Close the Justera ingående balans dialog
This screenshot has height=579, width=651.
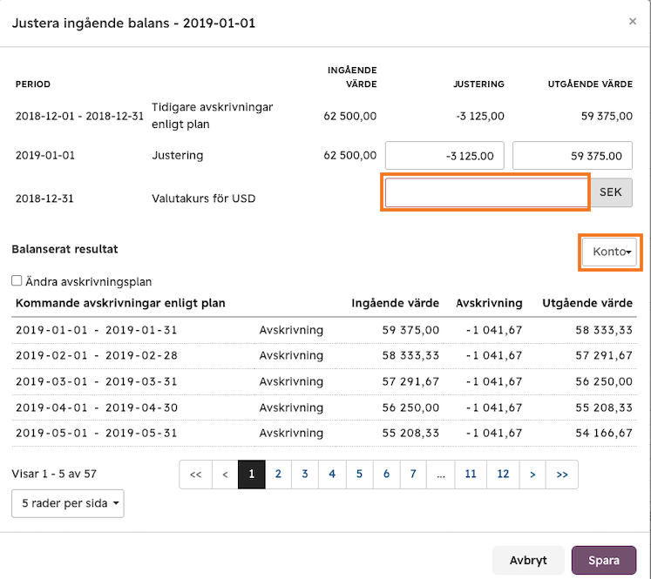click(x=633, y=21)
